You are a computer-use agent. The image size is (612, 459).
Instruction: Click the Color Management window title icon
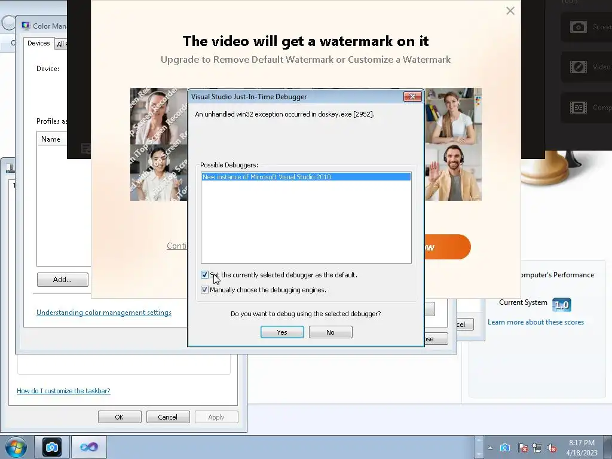26,26
